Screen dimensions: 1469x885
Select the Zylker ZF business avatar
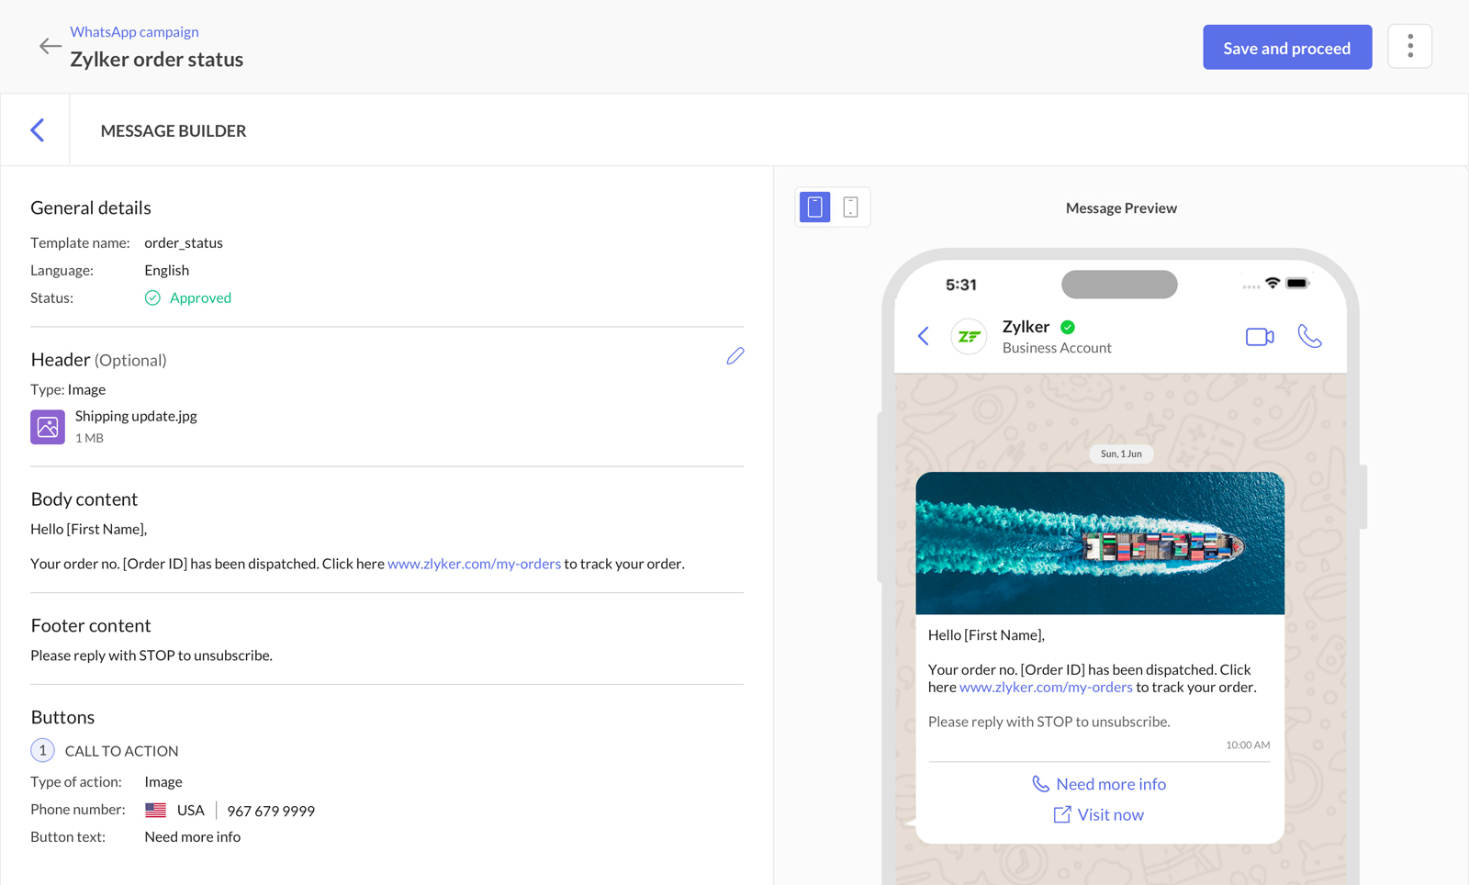(969, 336)
